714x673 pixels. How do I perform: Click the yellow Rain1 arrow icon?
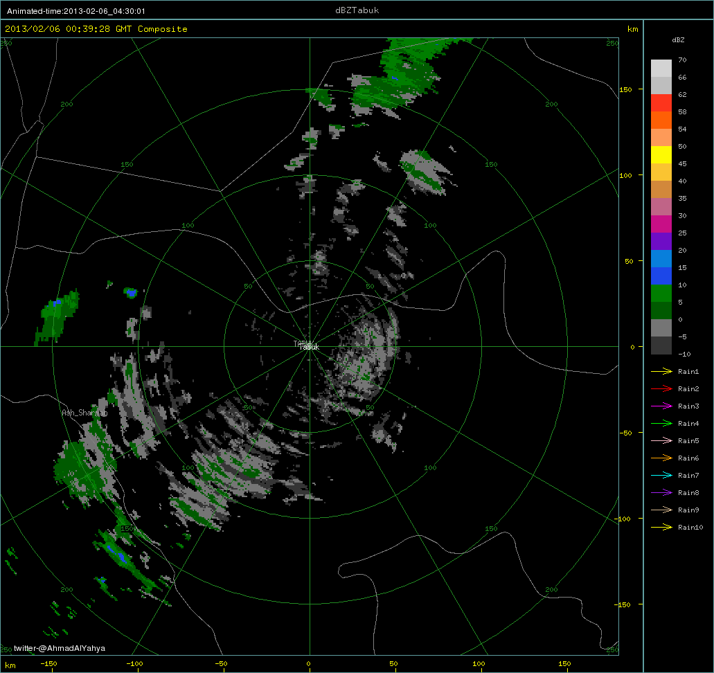661,372
